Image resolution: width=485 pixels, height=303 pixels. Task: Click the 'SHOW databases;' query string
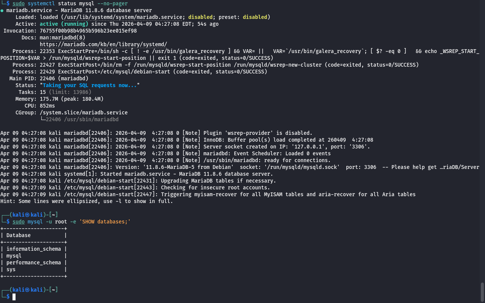tap(105, 222)
